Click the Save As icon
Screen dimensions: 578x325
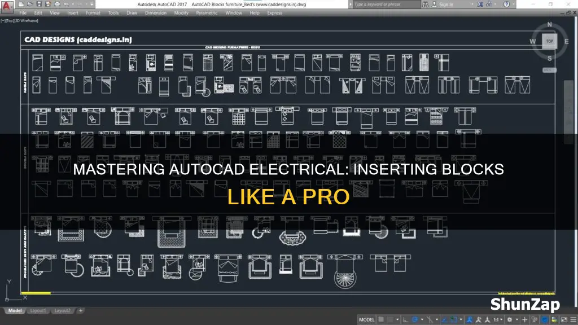pyautogui.click(x=48, y=5)
